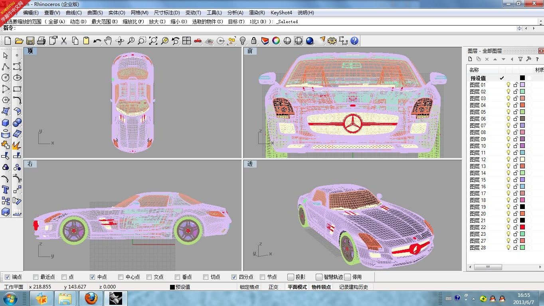This screenshot has width=544, height=306.
Task: Click the four-viewport layout icon
Action: pos(186,41)
